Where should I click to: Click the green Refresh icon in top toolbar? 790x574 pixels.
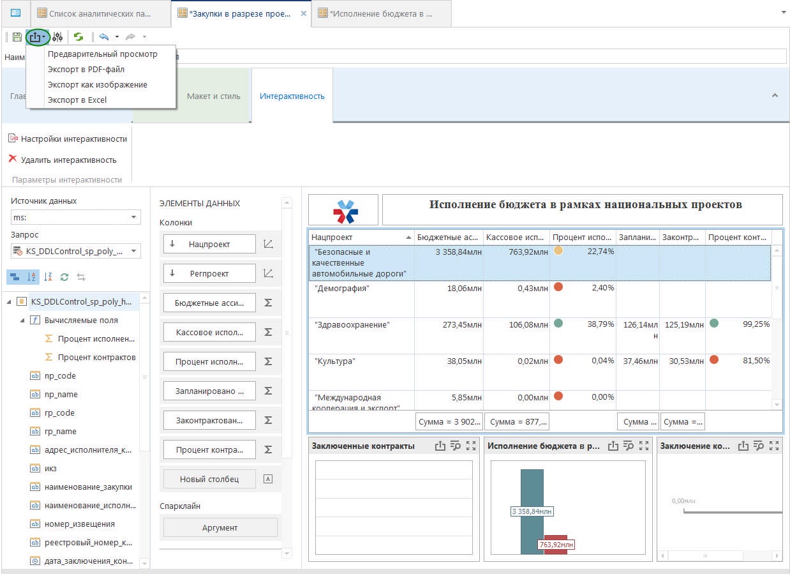78,37
